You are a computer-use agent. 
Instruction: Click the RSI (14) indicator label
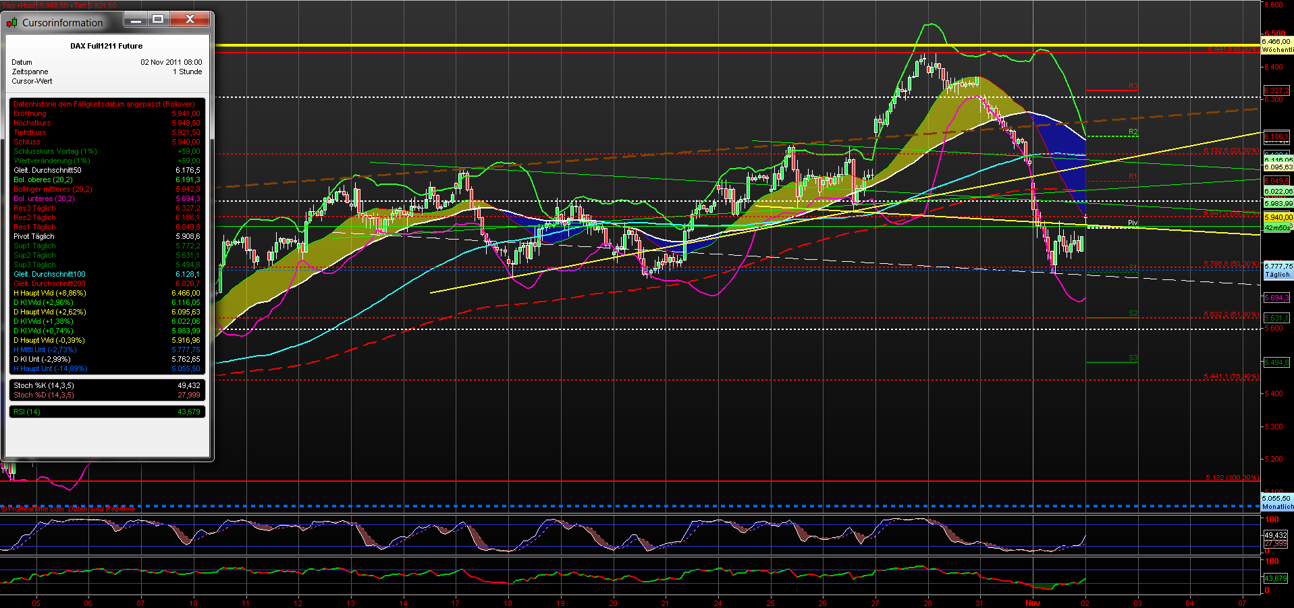click(x=27, y=411)
